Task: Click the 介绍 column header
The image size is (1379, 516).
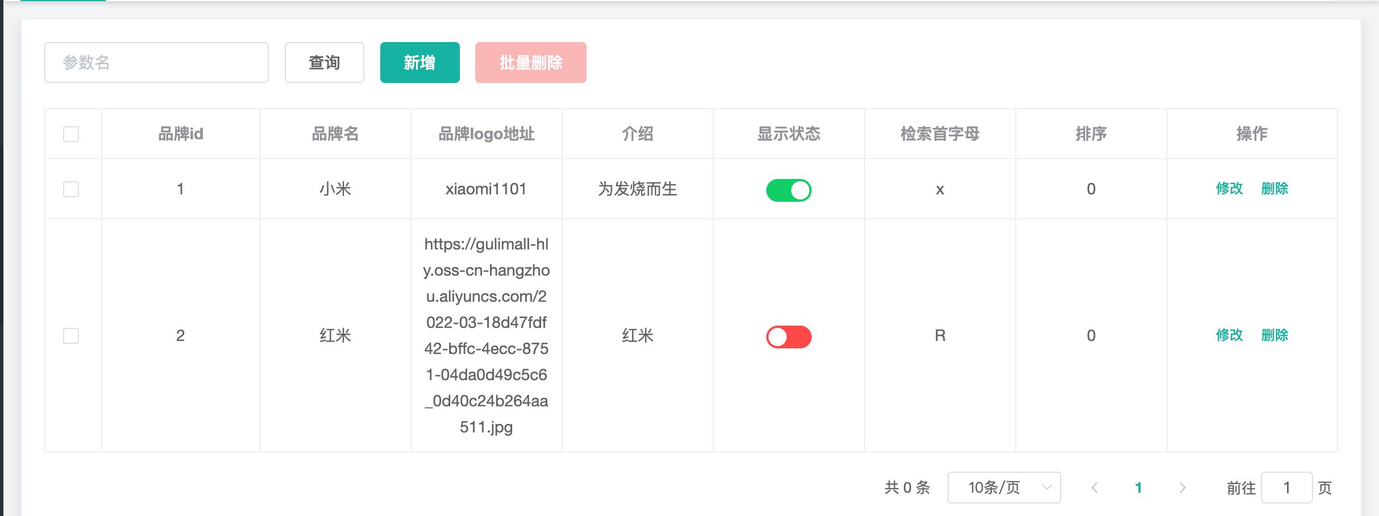Action: click(x=638, y=134)
